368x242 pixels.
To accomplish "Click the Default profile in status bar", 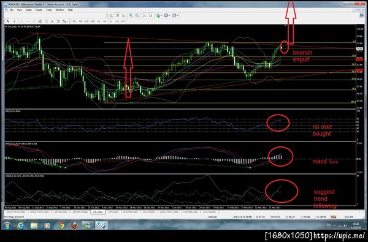I will click(212, 217).
